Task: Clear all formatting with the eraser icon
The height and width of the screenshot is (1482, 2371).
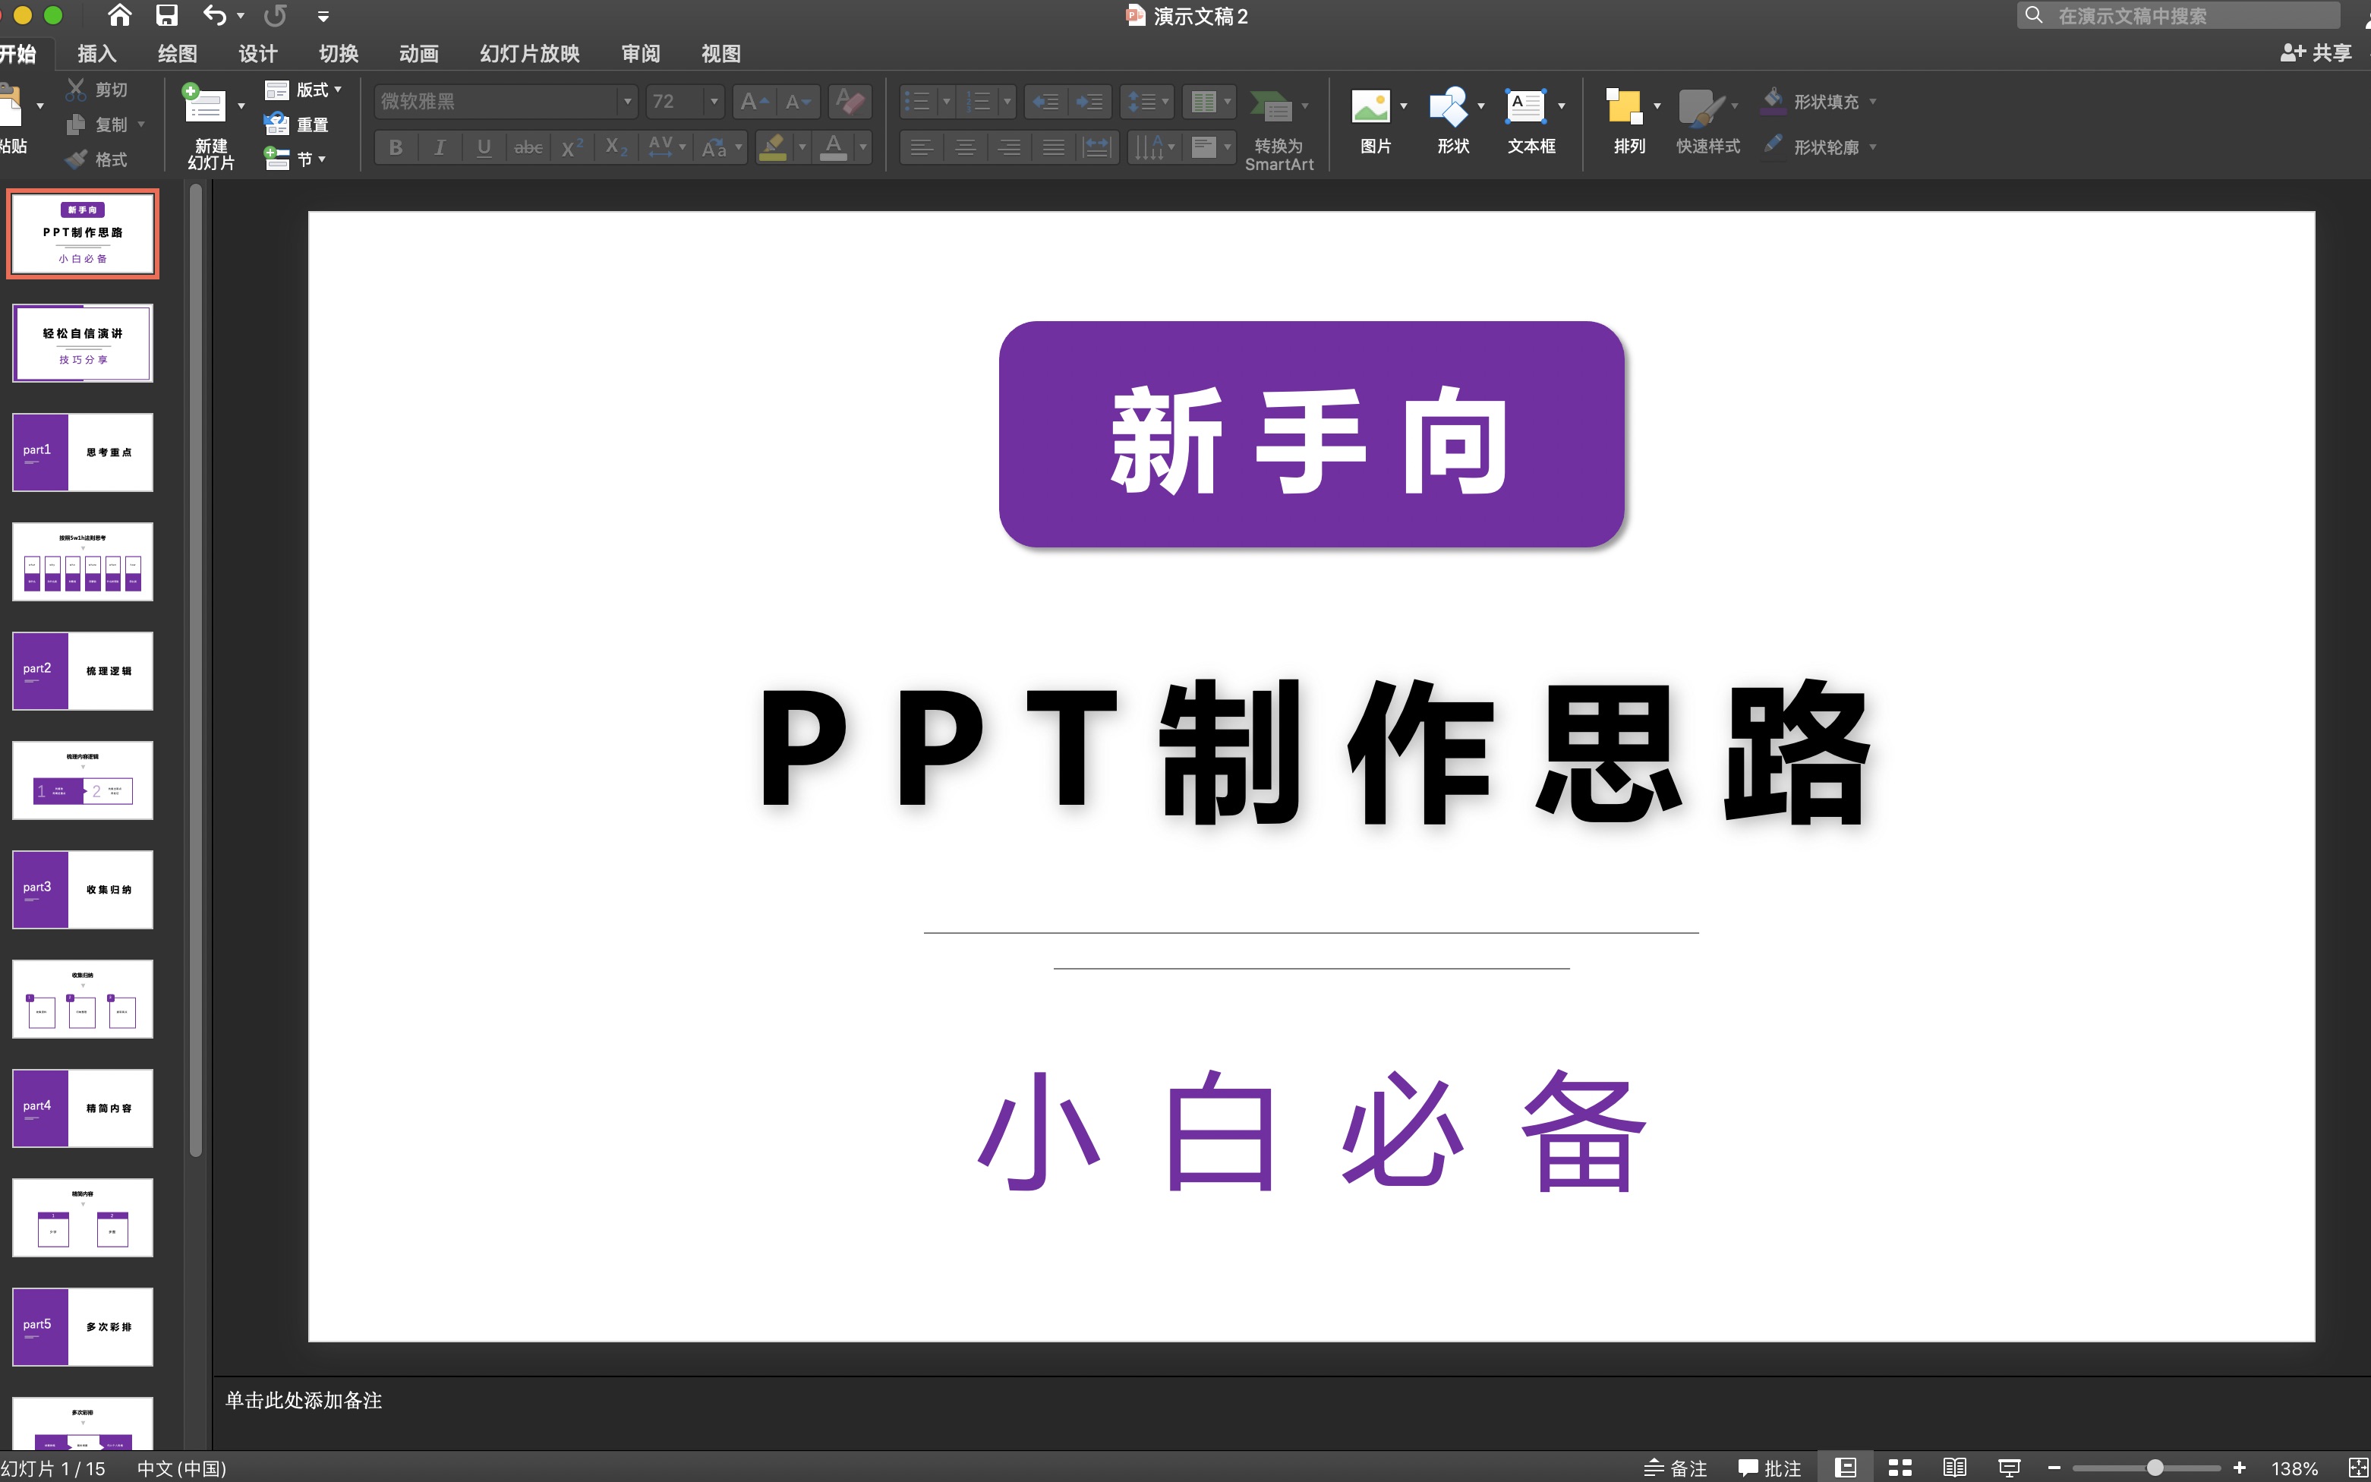Action: pos(850,101)
